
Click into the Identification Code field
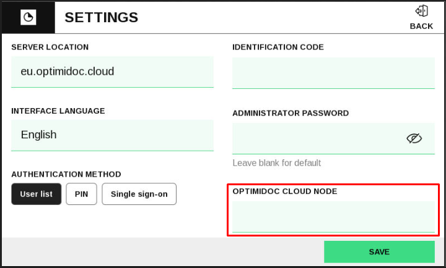pos(333,73)
